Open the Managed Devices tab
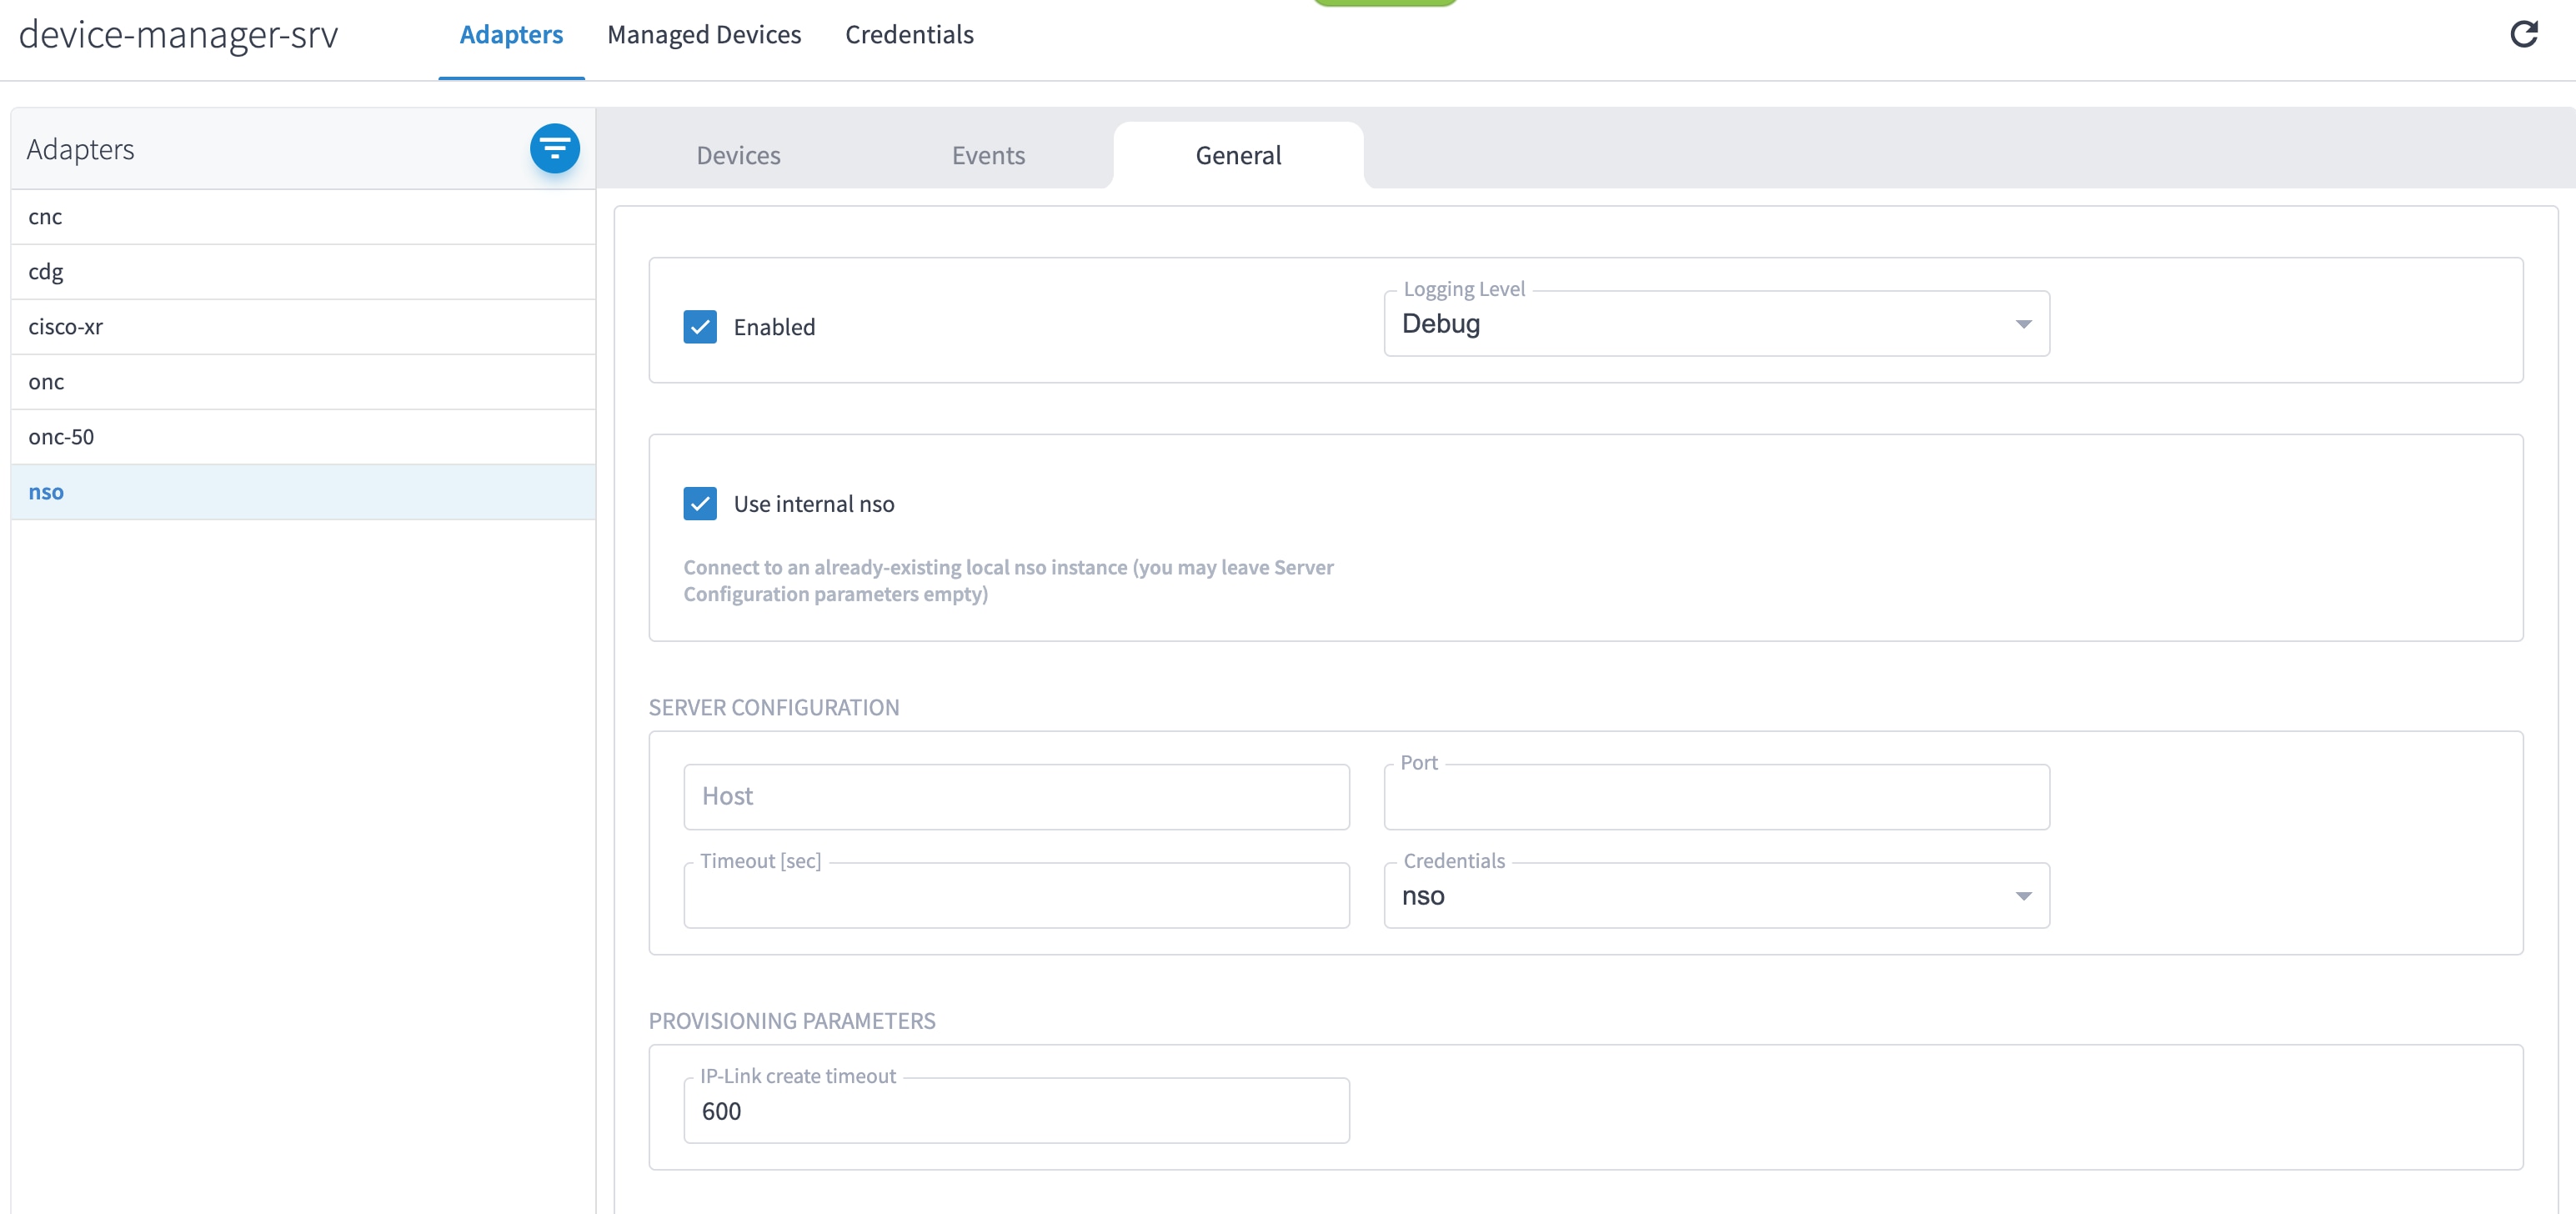Screen dimensions: 2576x1214 point(704,35)
